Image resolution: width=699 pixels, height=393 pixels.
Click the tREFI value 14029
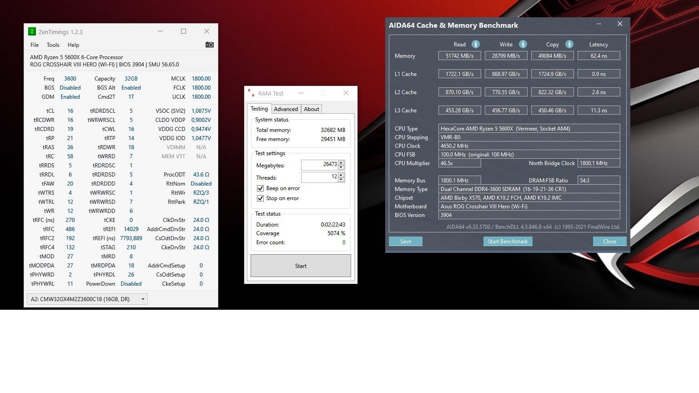click(x=131, y=229)
